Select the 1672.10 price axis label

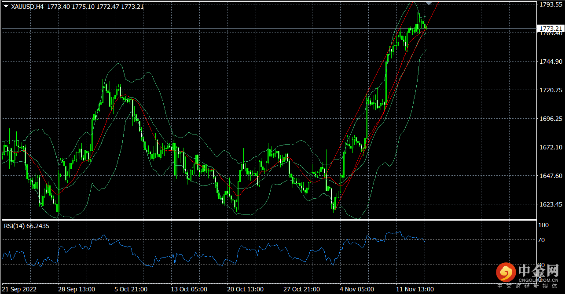point(550,147)
